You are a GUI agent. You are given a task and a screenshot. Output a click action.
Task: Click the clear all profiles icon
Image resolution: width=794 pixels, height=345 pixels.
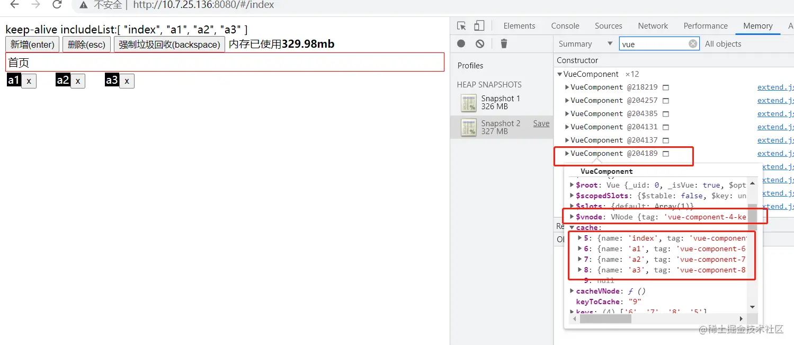[480, 44]
